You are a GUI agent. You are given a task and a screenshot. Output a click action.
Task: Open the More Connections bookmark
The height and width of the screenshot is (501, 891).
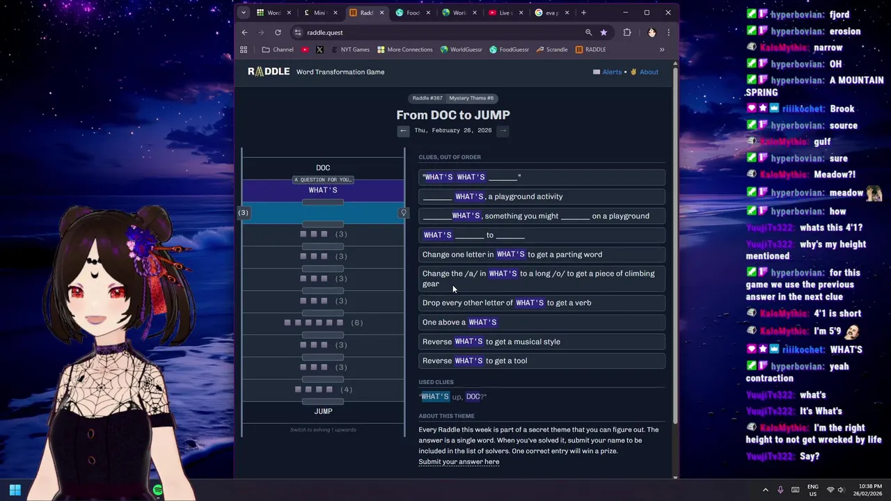point(404,49)
